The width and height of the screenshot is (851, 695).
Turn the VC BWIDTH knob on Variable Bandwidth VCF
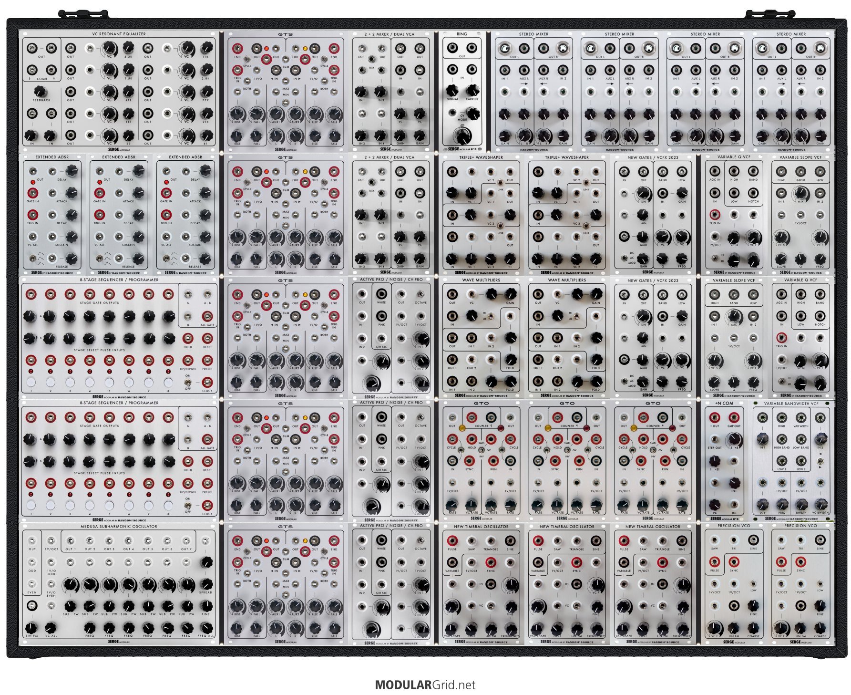[x=820, y=504]
